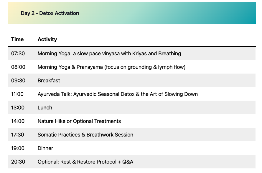262x173 pixels.
Task: Select the 08:00 time cell
Action: 18,67
